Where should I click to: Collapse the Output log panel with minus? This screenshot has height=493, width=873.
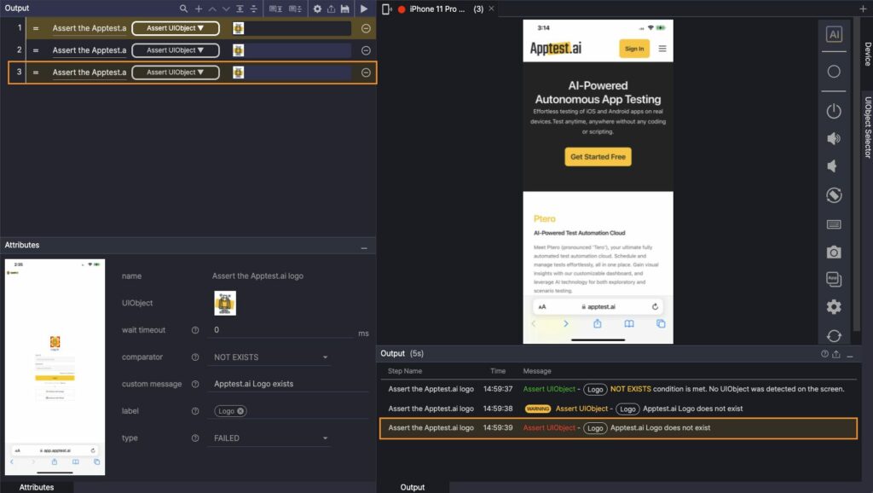pos(850,356)
